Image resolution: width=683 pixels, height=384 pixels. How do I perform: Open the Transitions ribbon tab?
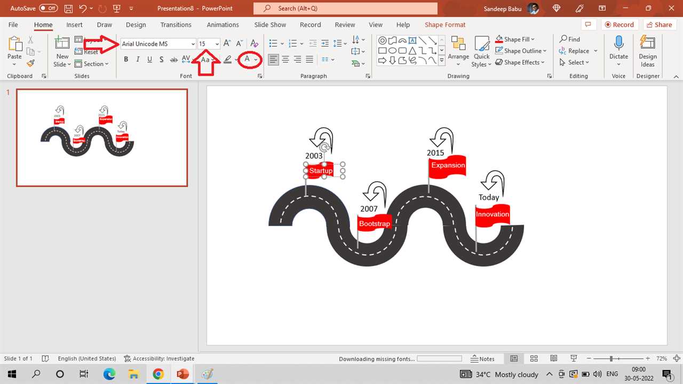(x=176, y=25)
